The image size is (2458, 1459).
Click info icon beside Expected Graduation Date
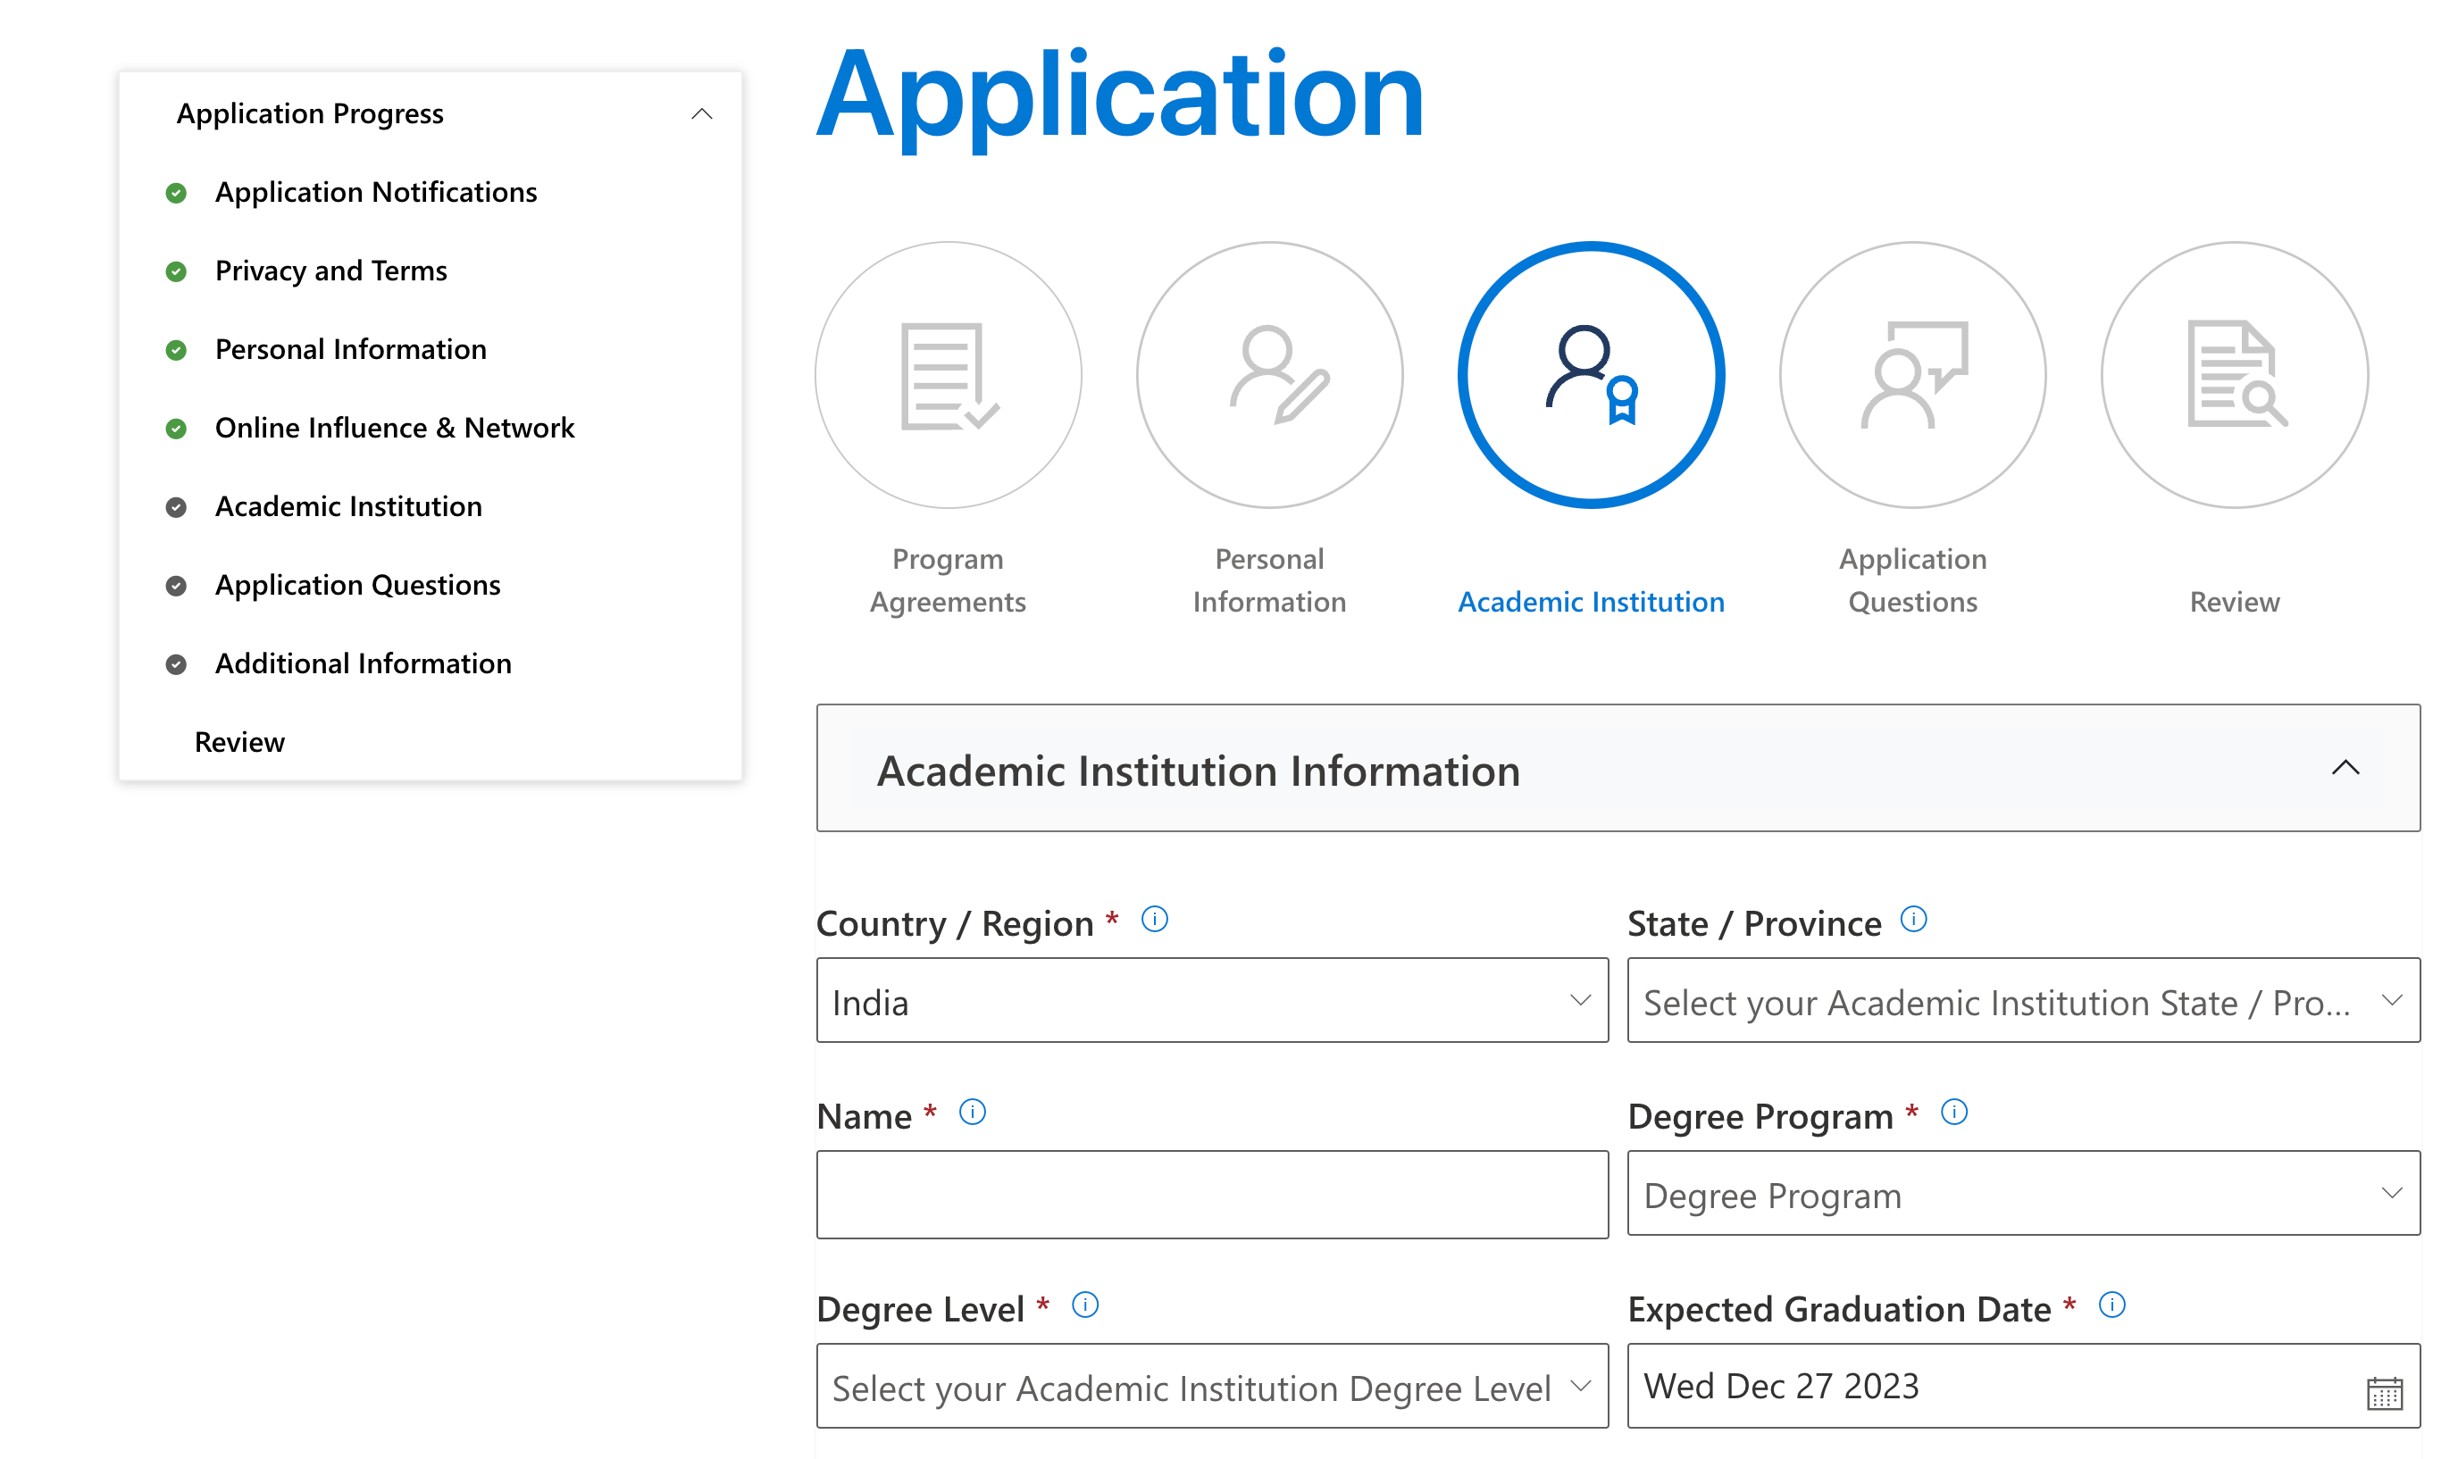click(2112, 1305)
